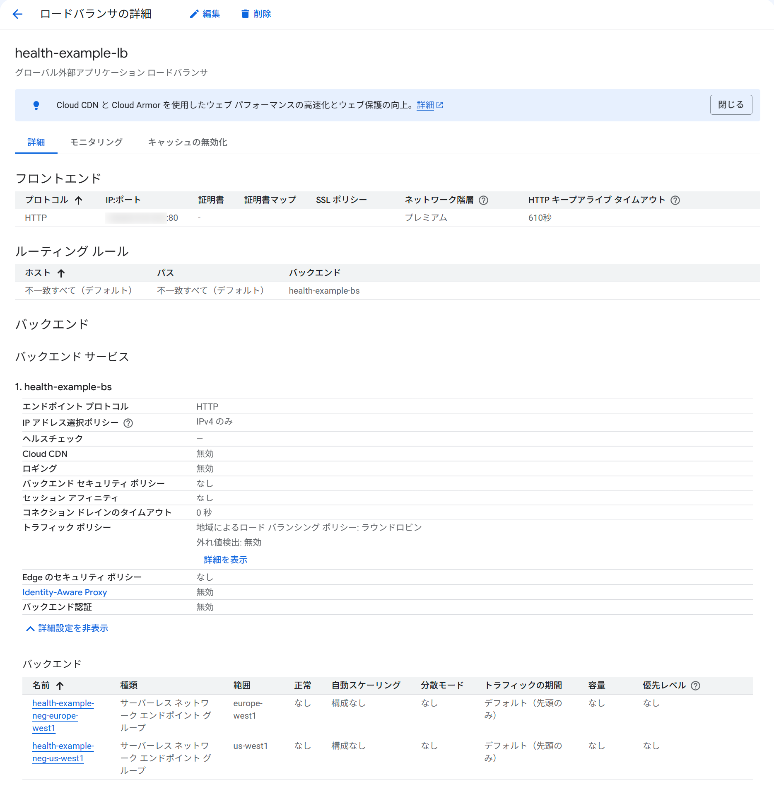Click the 610秒 timeout value

pos(540,218)
